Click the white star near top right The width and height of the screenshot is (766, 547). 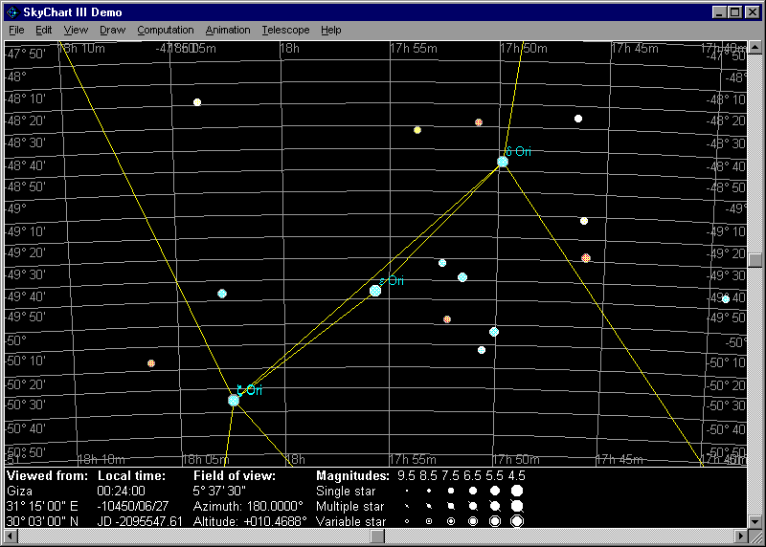(x=578, y=119)
